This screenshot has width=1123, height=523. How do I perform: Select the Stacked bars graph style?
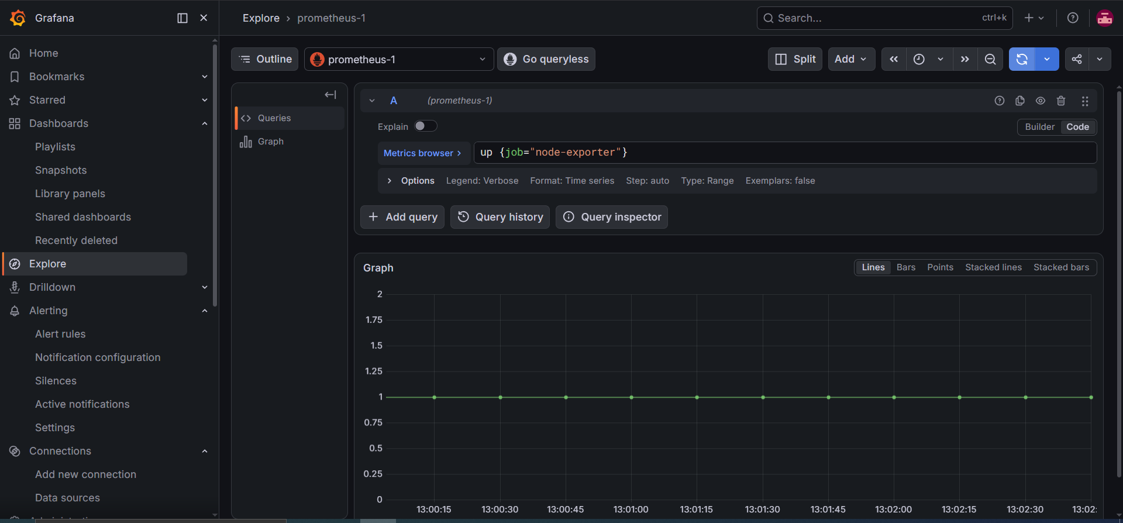[x=1061, y=267]
